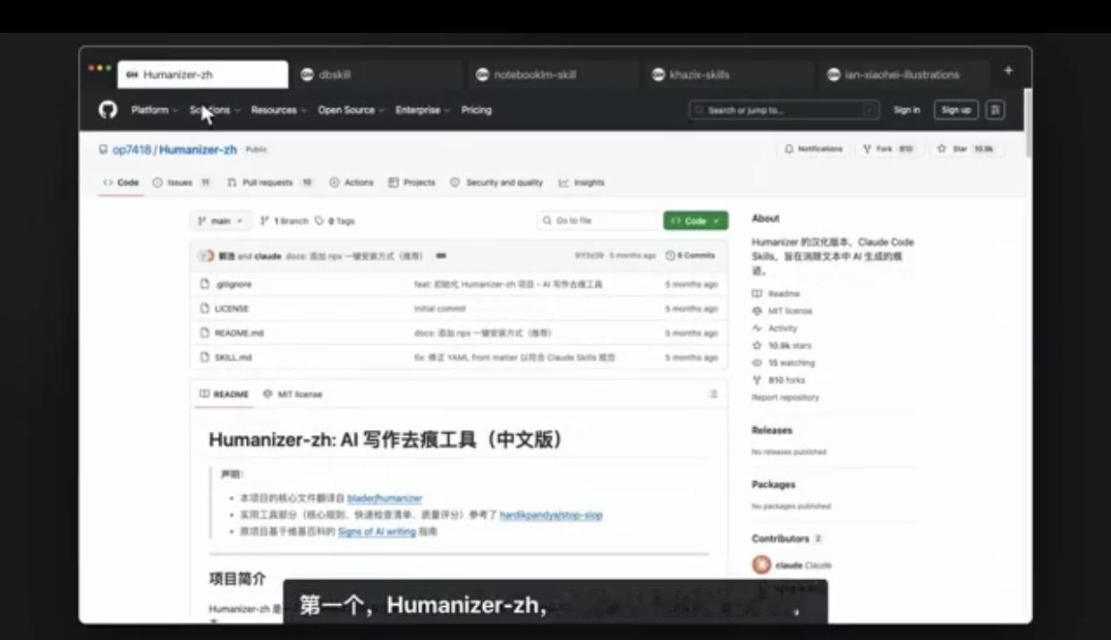This screenshot has height=640, width=1111.
Task: Click the Fork 810 button
Action: pyautogui.click(x=888, y=149)
